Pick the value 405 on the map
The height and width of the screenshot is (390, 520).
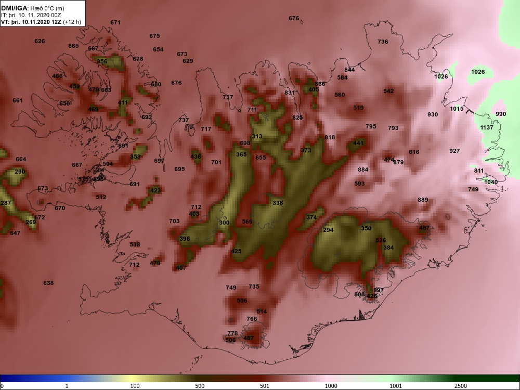(314, 89)
